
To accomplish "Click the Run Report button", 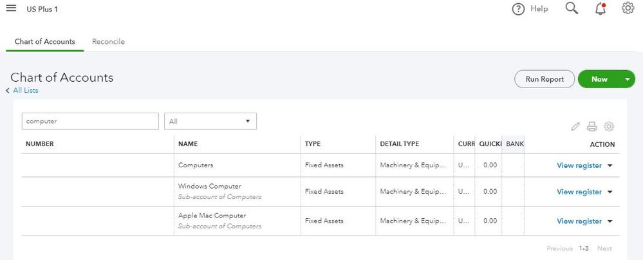I will point(544,79).
